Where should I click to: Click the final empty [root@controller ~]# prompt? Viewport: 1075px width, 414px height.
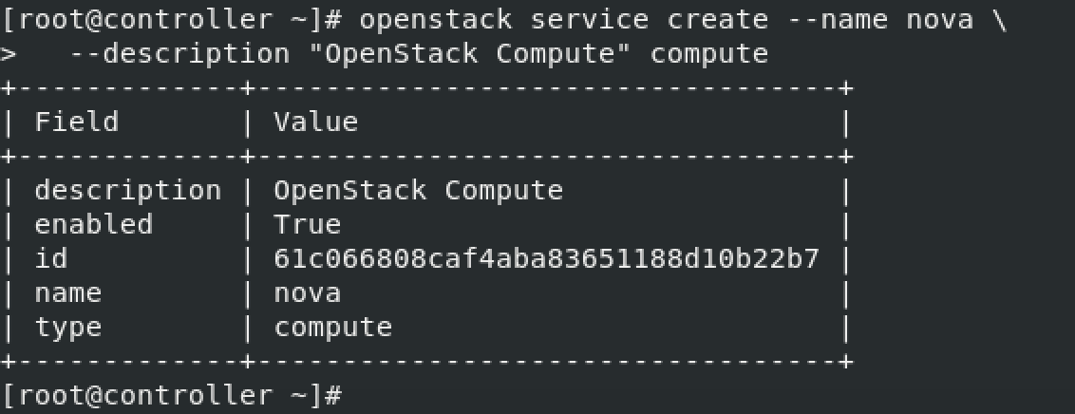coord(171,397)
